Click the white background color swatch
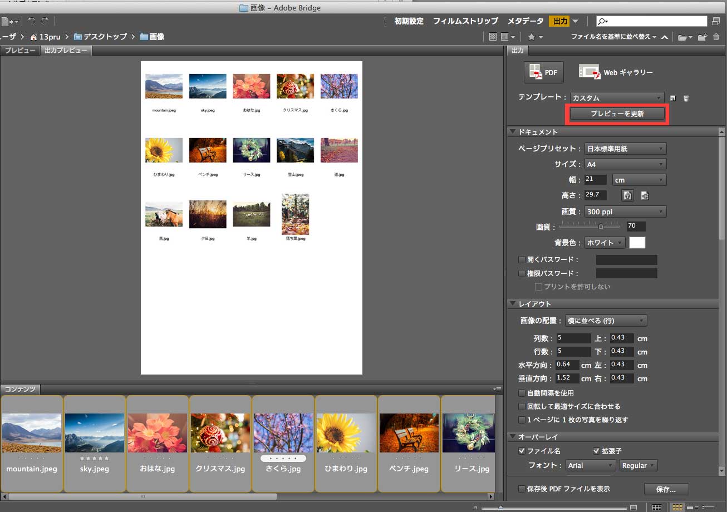The image size is (727, 512). tap(637, 243)
